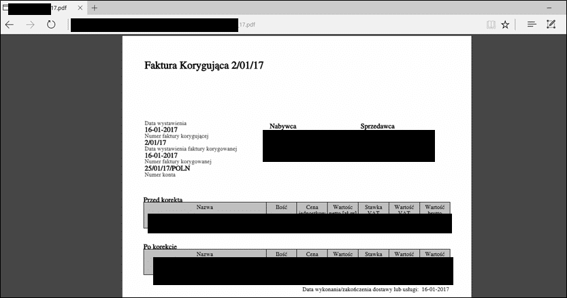Click Stawka header in Po korekcie table

coord(374,254)
